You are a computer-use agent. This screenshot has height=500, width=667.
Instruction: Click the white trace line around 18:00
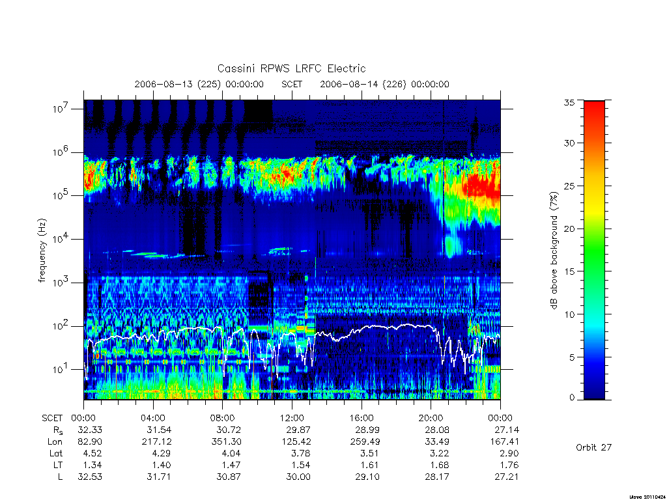click(x=395, y=327)
